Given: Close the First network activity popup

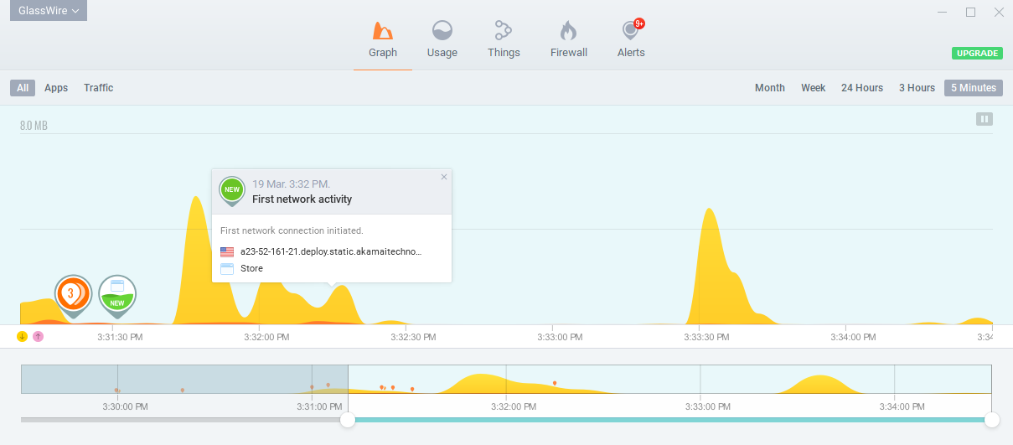Looking at the screenshot, I should pyautogui.click(x=444, y=177).
